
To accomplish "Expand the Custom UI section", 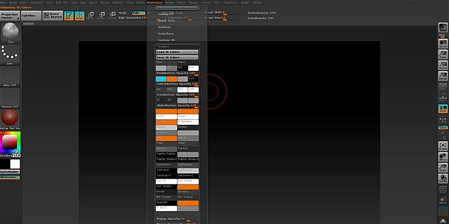I will pyautogui.click(x=166, y=40).
